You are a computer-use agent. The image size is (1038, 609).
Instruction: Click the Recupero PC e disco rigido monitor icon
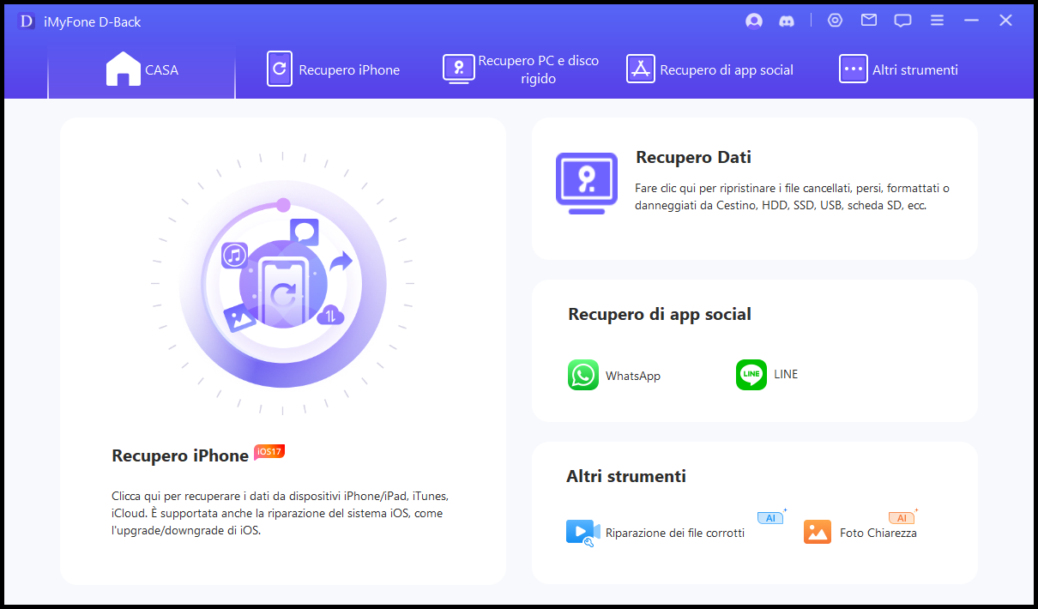point(459,69)
